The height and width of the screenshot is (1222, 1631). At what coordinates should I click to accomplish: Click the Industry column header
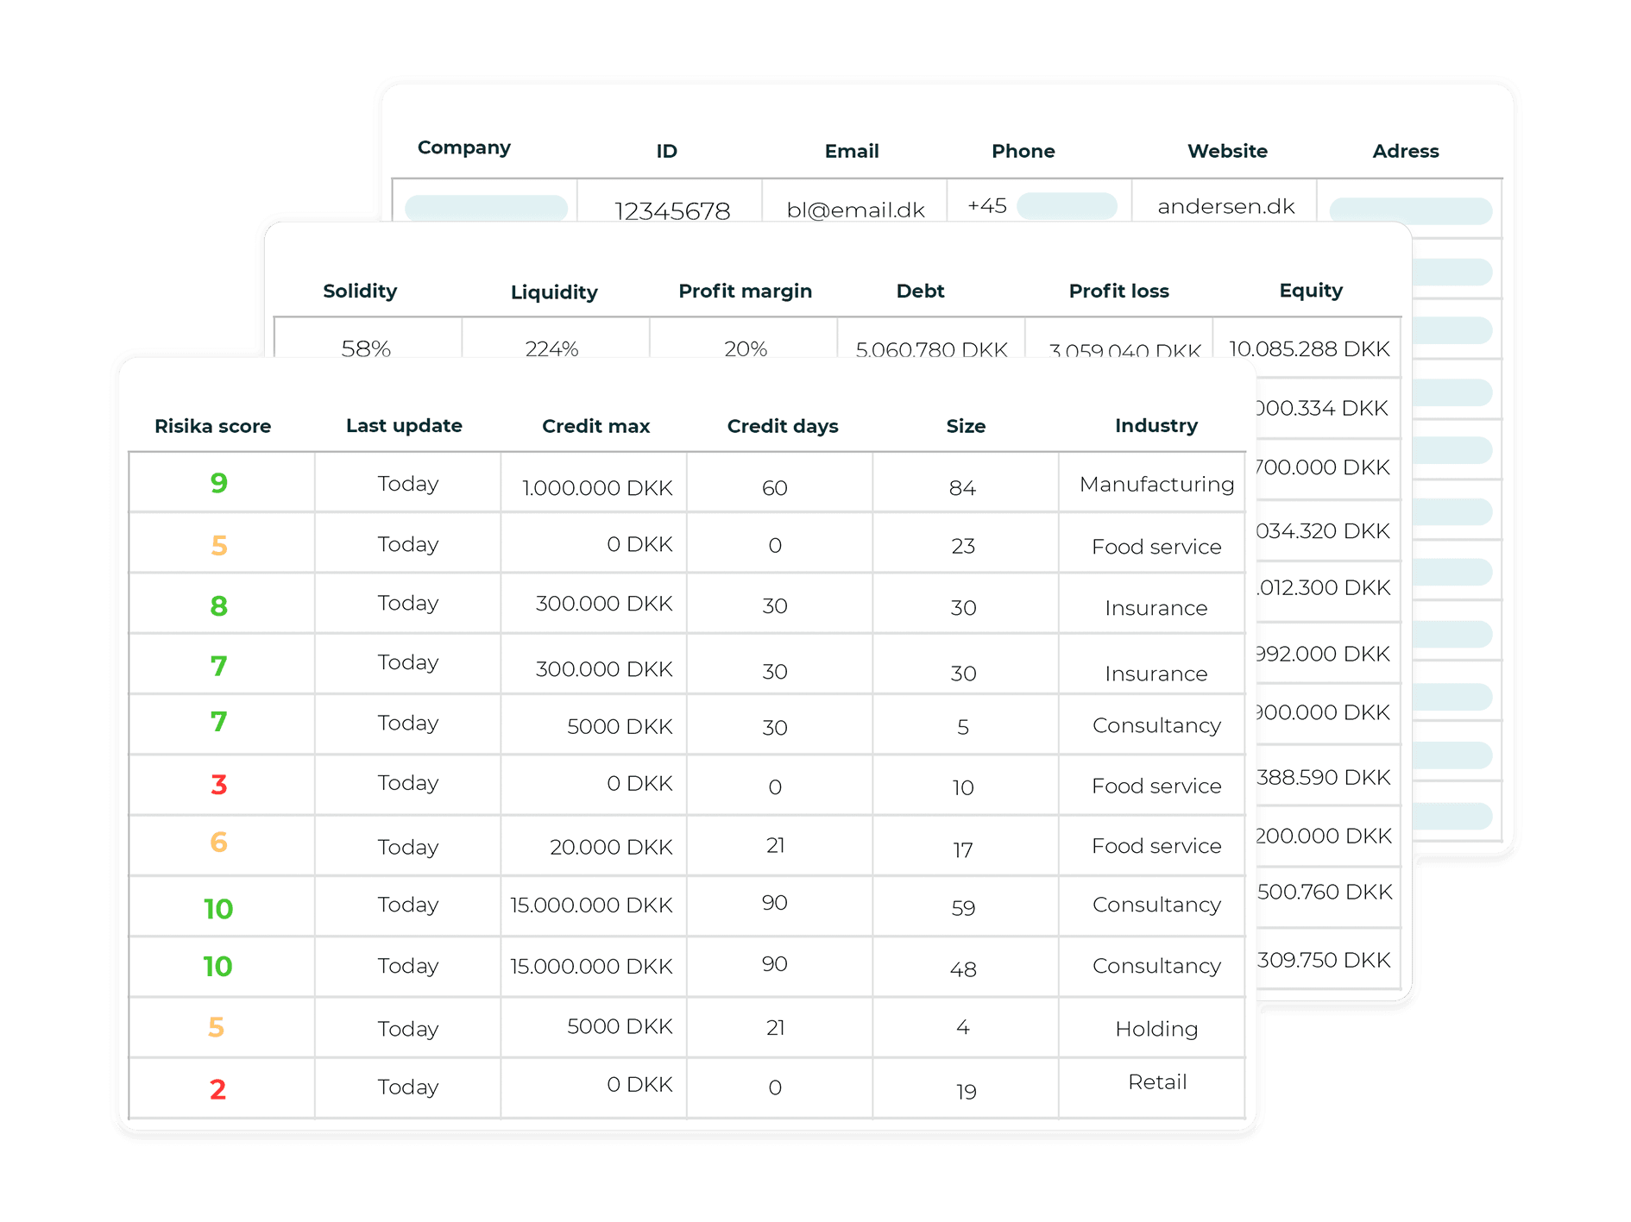coord(1156,426)
